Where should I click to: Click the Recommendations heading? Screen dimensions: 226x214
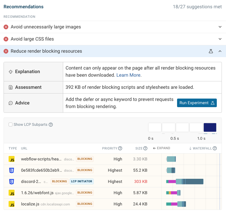pos(23,7)
